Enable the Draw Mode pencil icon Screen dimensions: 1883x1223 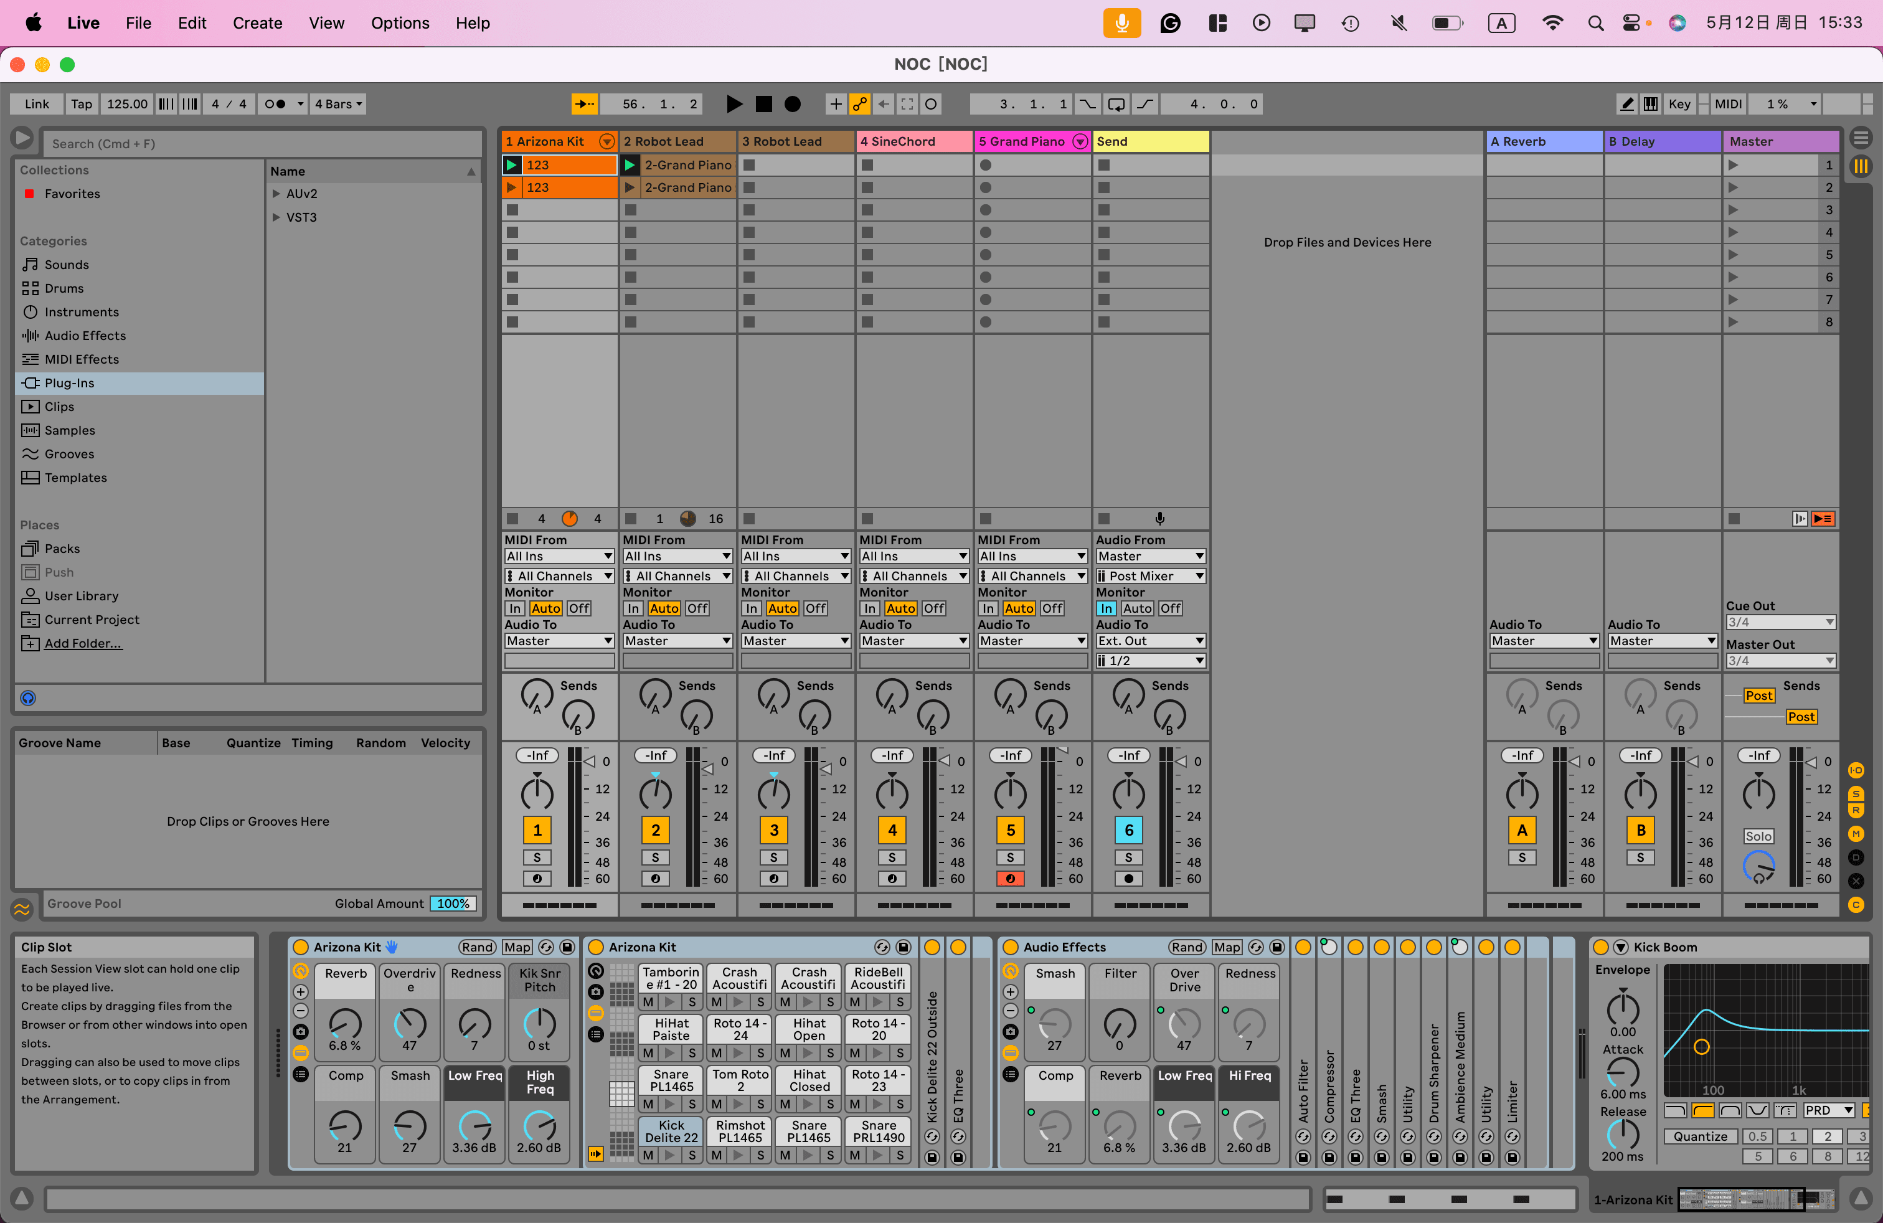pos(1626,103)
